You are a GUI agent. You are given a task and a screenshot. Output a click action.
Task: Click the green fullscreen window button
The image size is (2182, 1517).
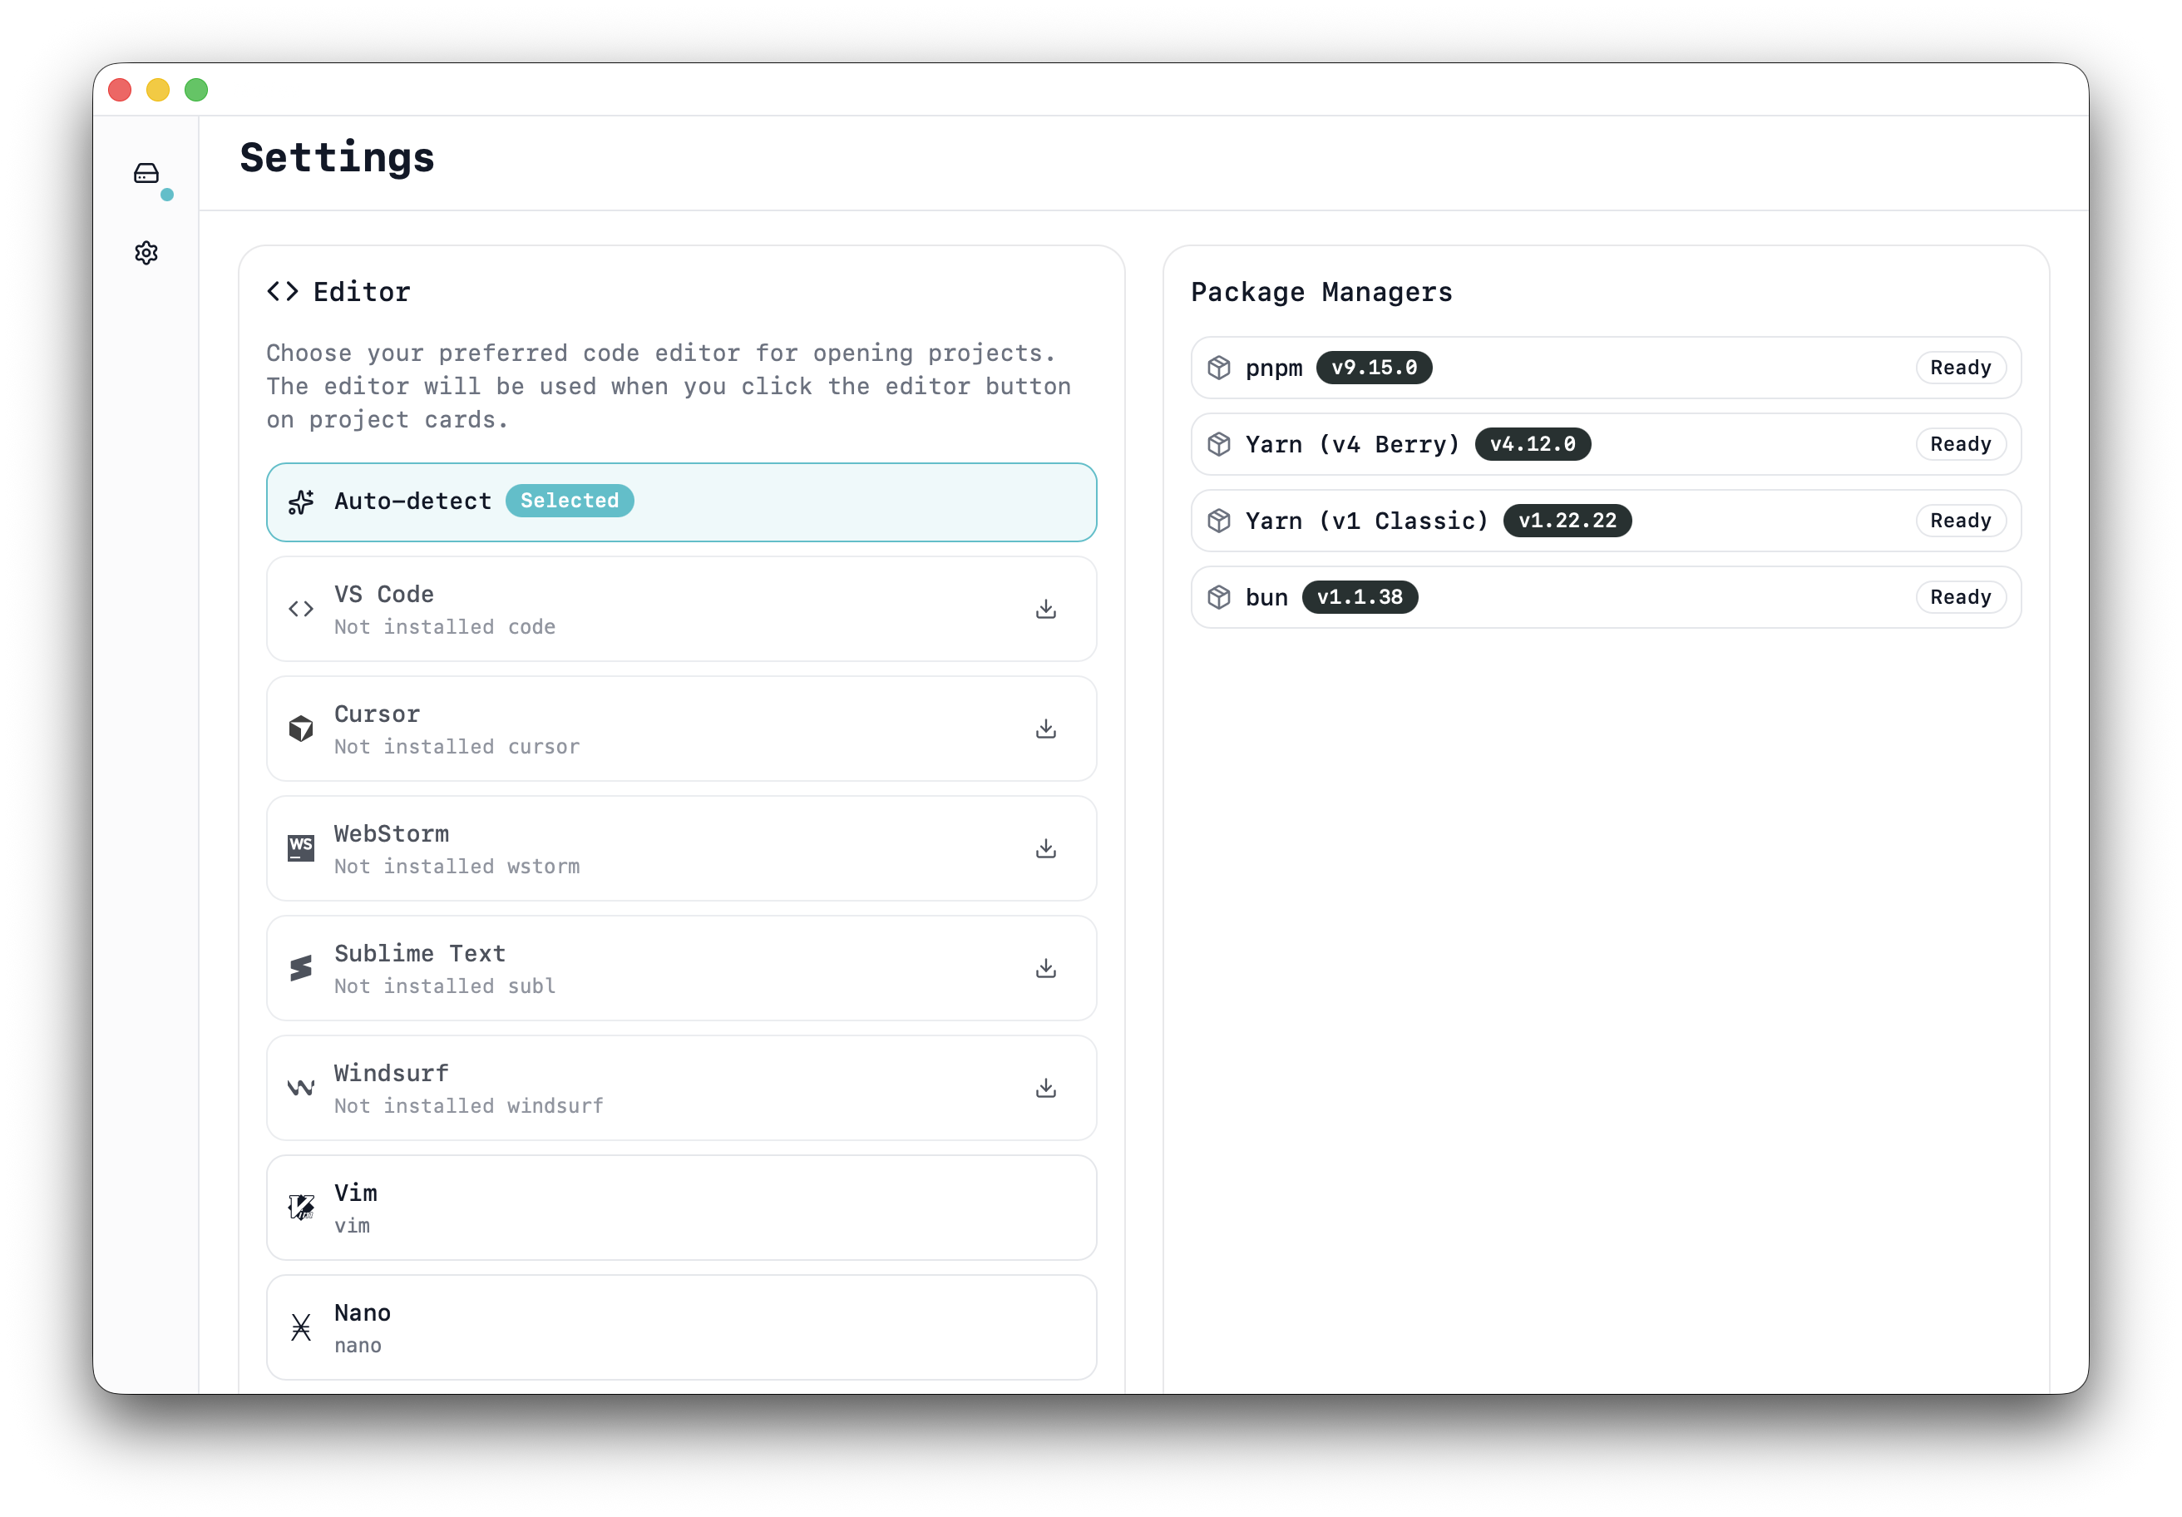click(x=197, y=91)
